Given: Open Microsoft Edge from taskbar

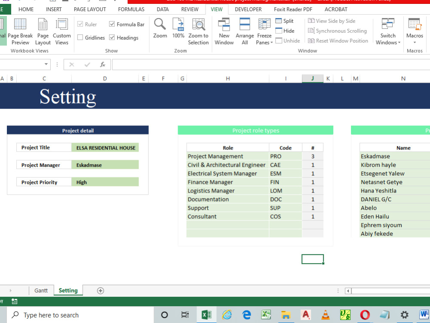Looking at the screenshot, I should tap(246, 315).
